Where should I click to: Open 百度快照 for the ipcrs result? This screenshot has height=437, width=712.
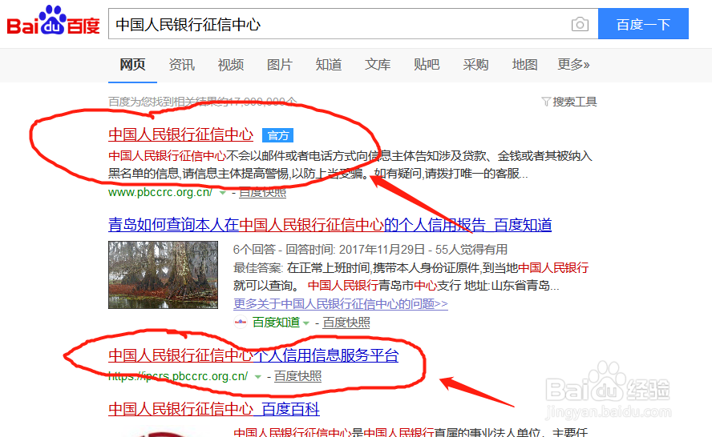tap(298, 376)
